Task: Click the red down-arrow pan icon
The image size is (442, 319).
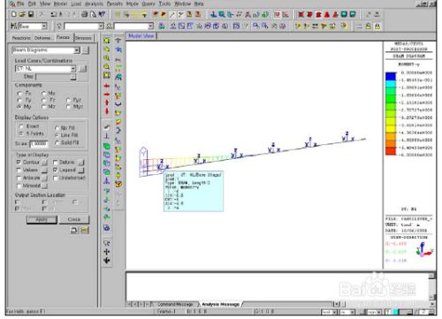Action: [107, 111]
